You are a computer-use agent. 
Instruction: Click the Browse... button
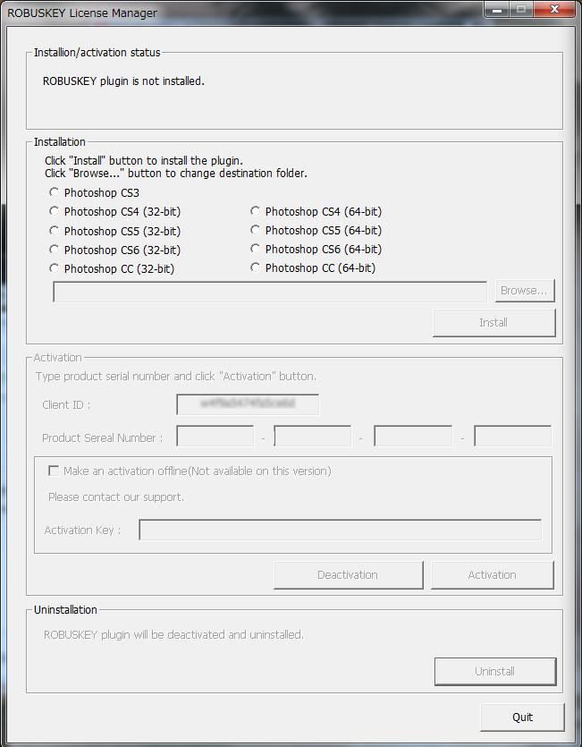(x=525, y=291)
